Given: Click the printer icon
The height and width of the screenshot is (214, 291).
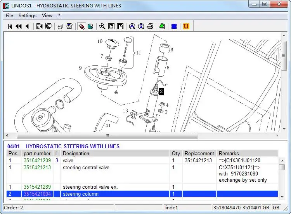Looking at the screenshot, I should coord(150,26).
